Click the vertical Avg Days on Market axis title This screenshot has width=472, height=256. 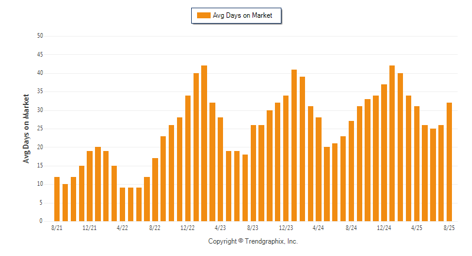tap(26, 129)
